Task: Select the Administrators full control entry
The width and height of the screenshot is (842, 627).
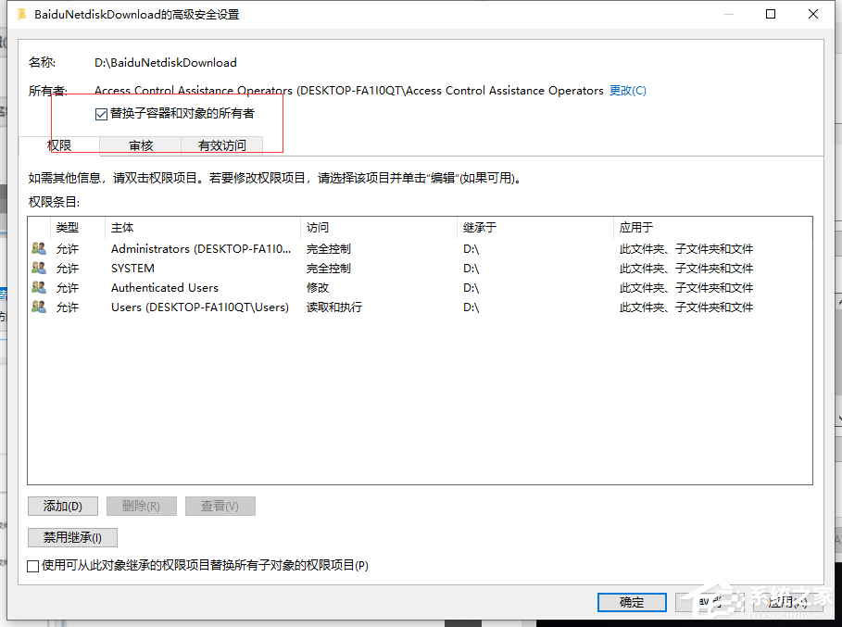Action: pyautogui.click(x=278, y=248)
